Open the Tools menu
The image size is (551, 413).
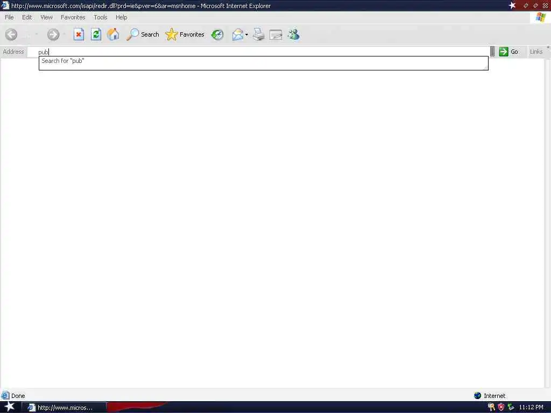[x=100, y=17]
